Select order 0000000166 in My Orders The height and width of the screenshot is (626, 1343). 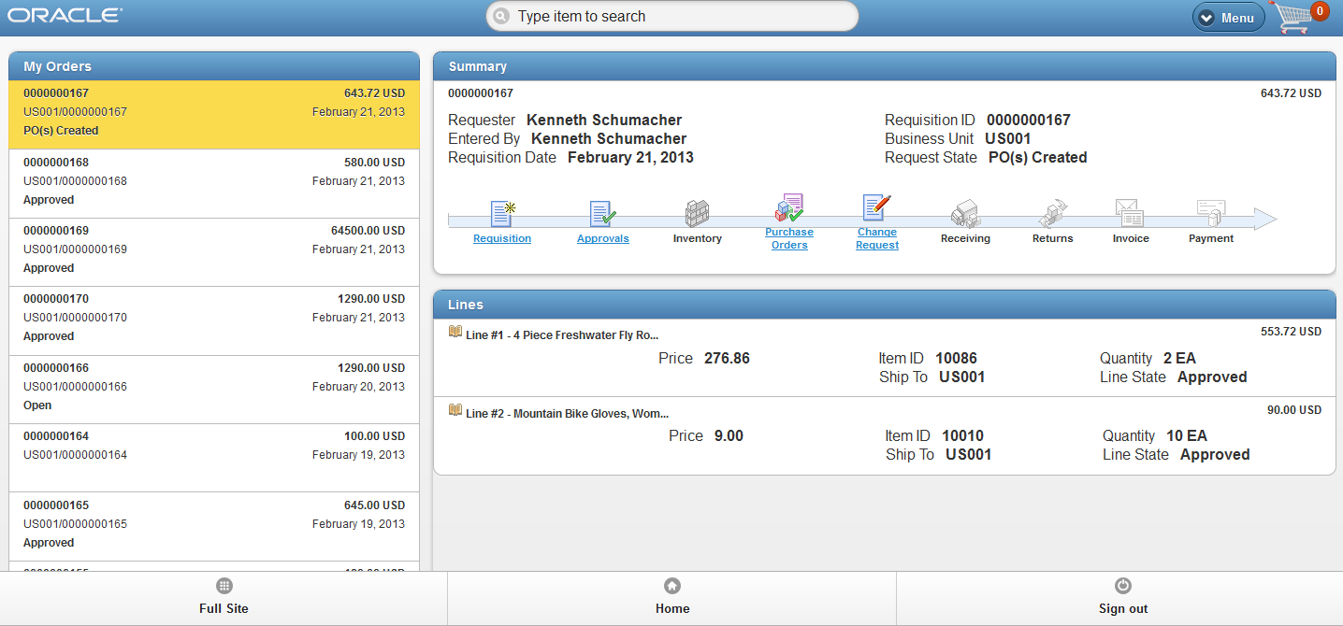click(214, 390)
